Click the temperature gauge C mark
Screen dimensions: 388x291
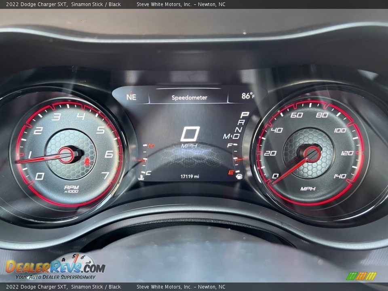tap(148, 173)
